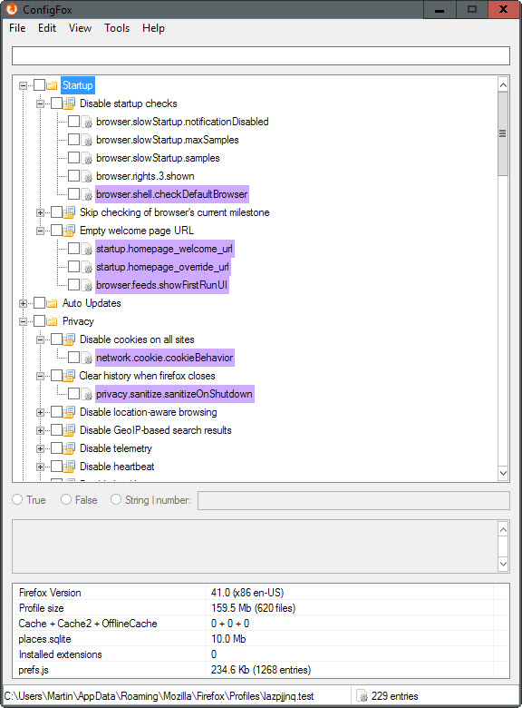The height and width of the screenshot is (708, 522).
Task: Click the pref icon beside startup.homepage_override_url
Action: [x=87, y=267]
